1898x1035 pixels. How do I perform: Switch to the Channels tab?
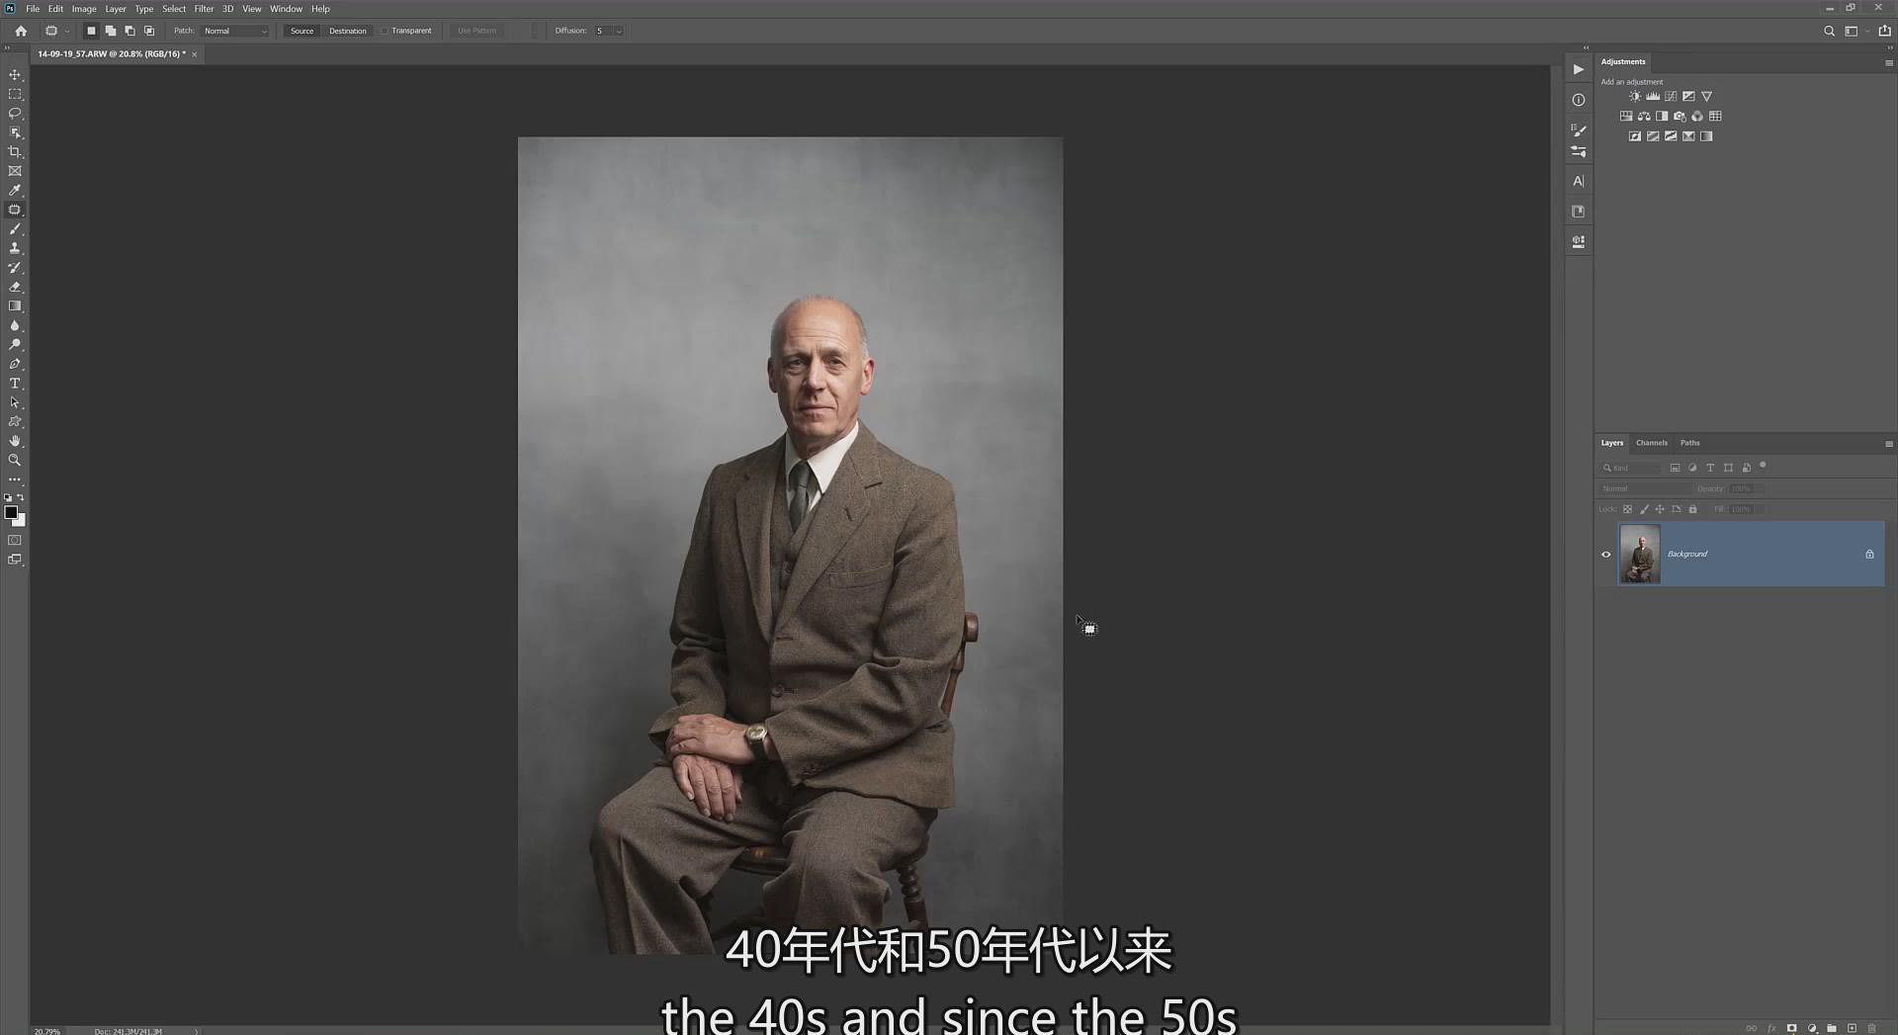[x=1651, y=443]
